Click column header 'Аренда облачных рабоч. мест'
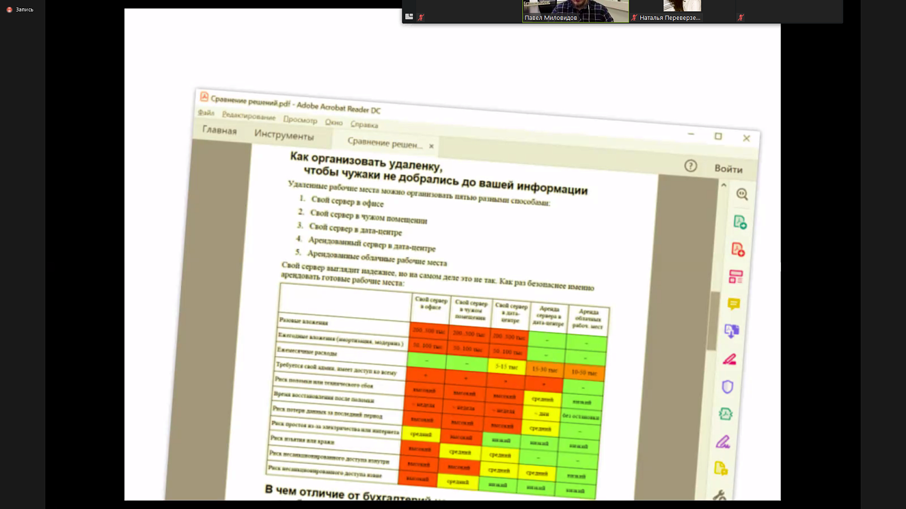 (588, 319)
